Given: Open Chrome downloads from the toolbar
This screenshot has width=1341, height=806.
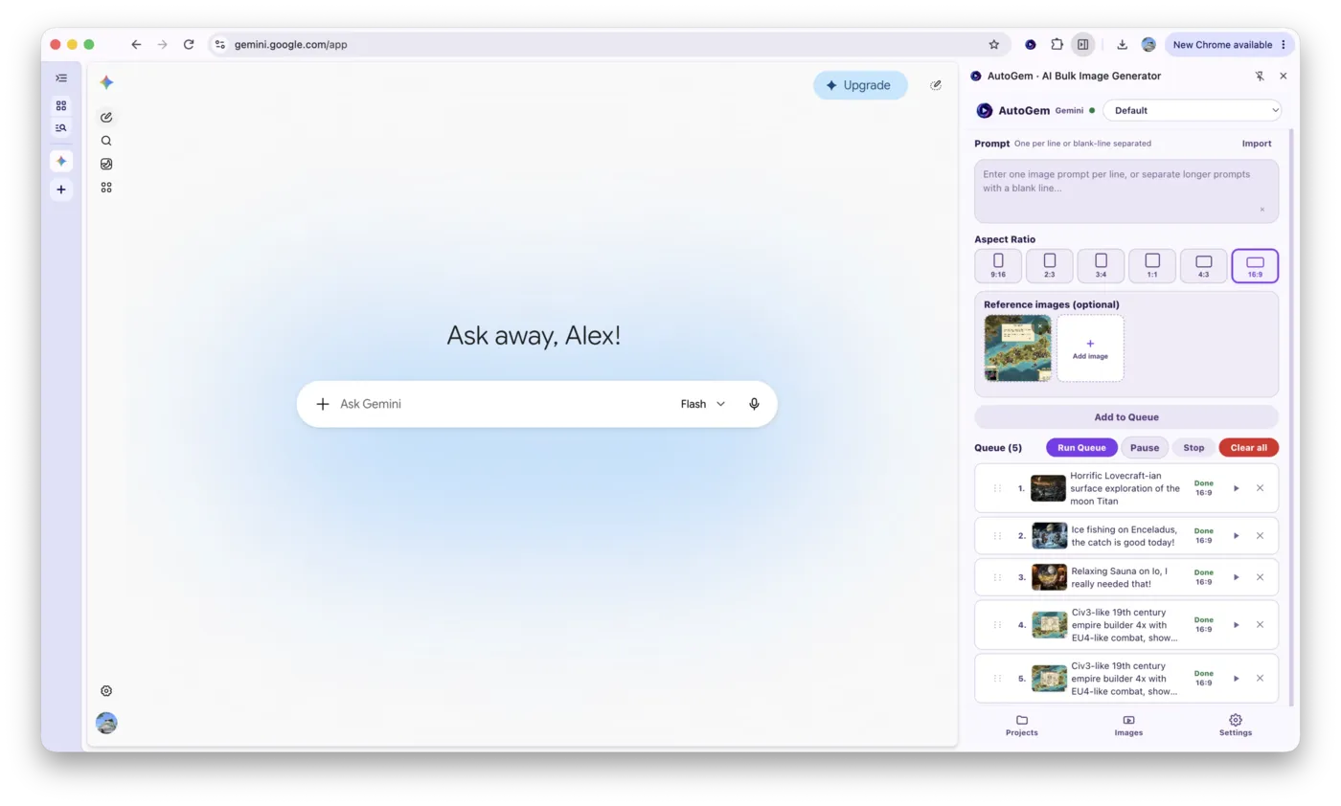Looking at the screenshot, I should tap(1122, 44).
